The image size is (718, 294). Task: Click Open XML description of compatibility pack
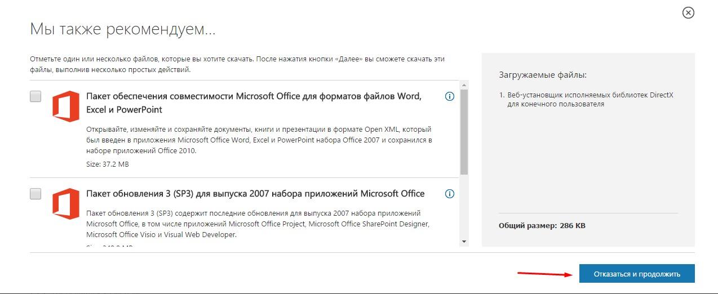(259, 139)
